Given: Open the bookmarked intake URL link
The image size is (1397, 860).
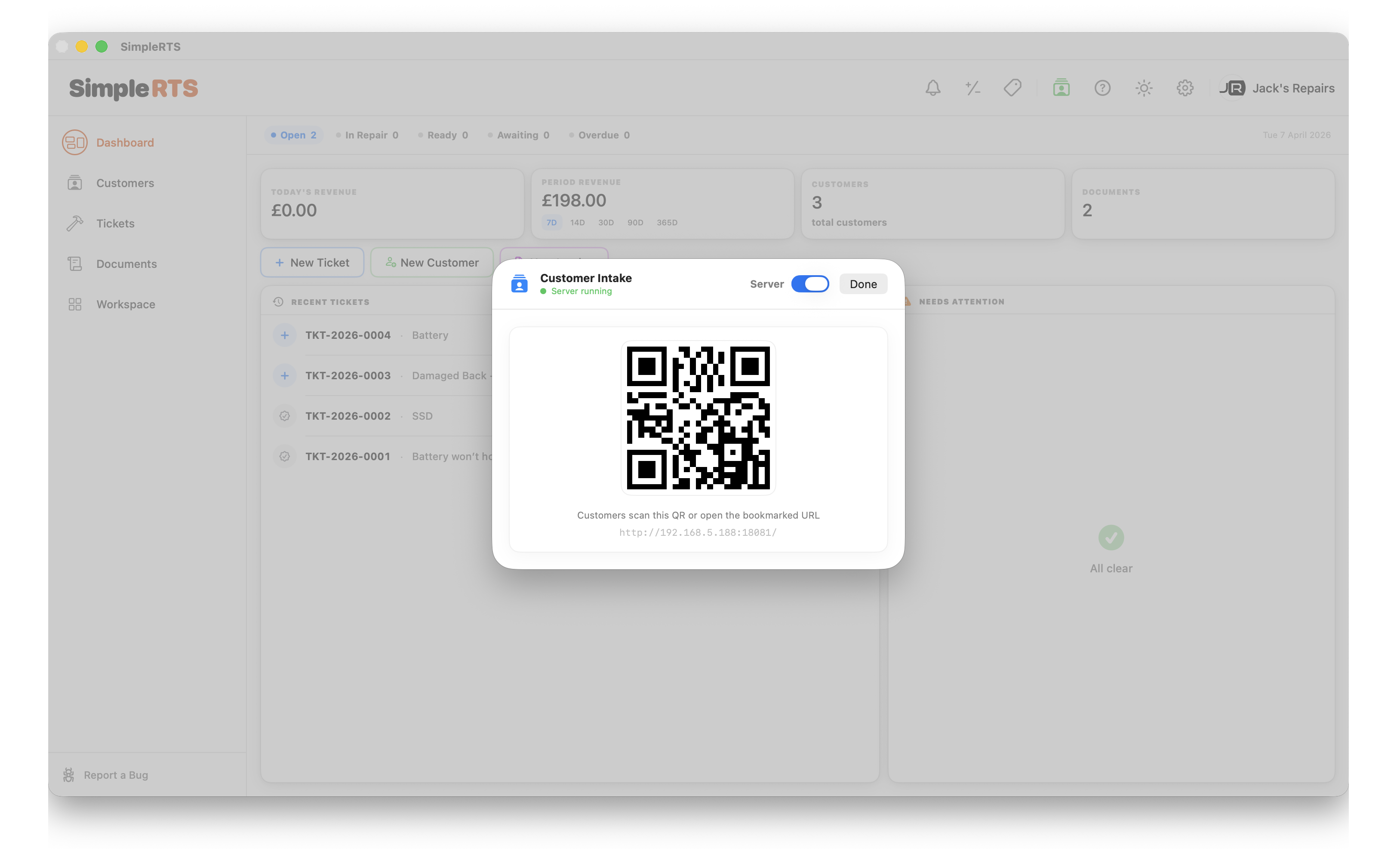Looking at the screenshot, I should point(698,532).
